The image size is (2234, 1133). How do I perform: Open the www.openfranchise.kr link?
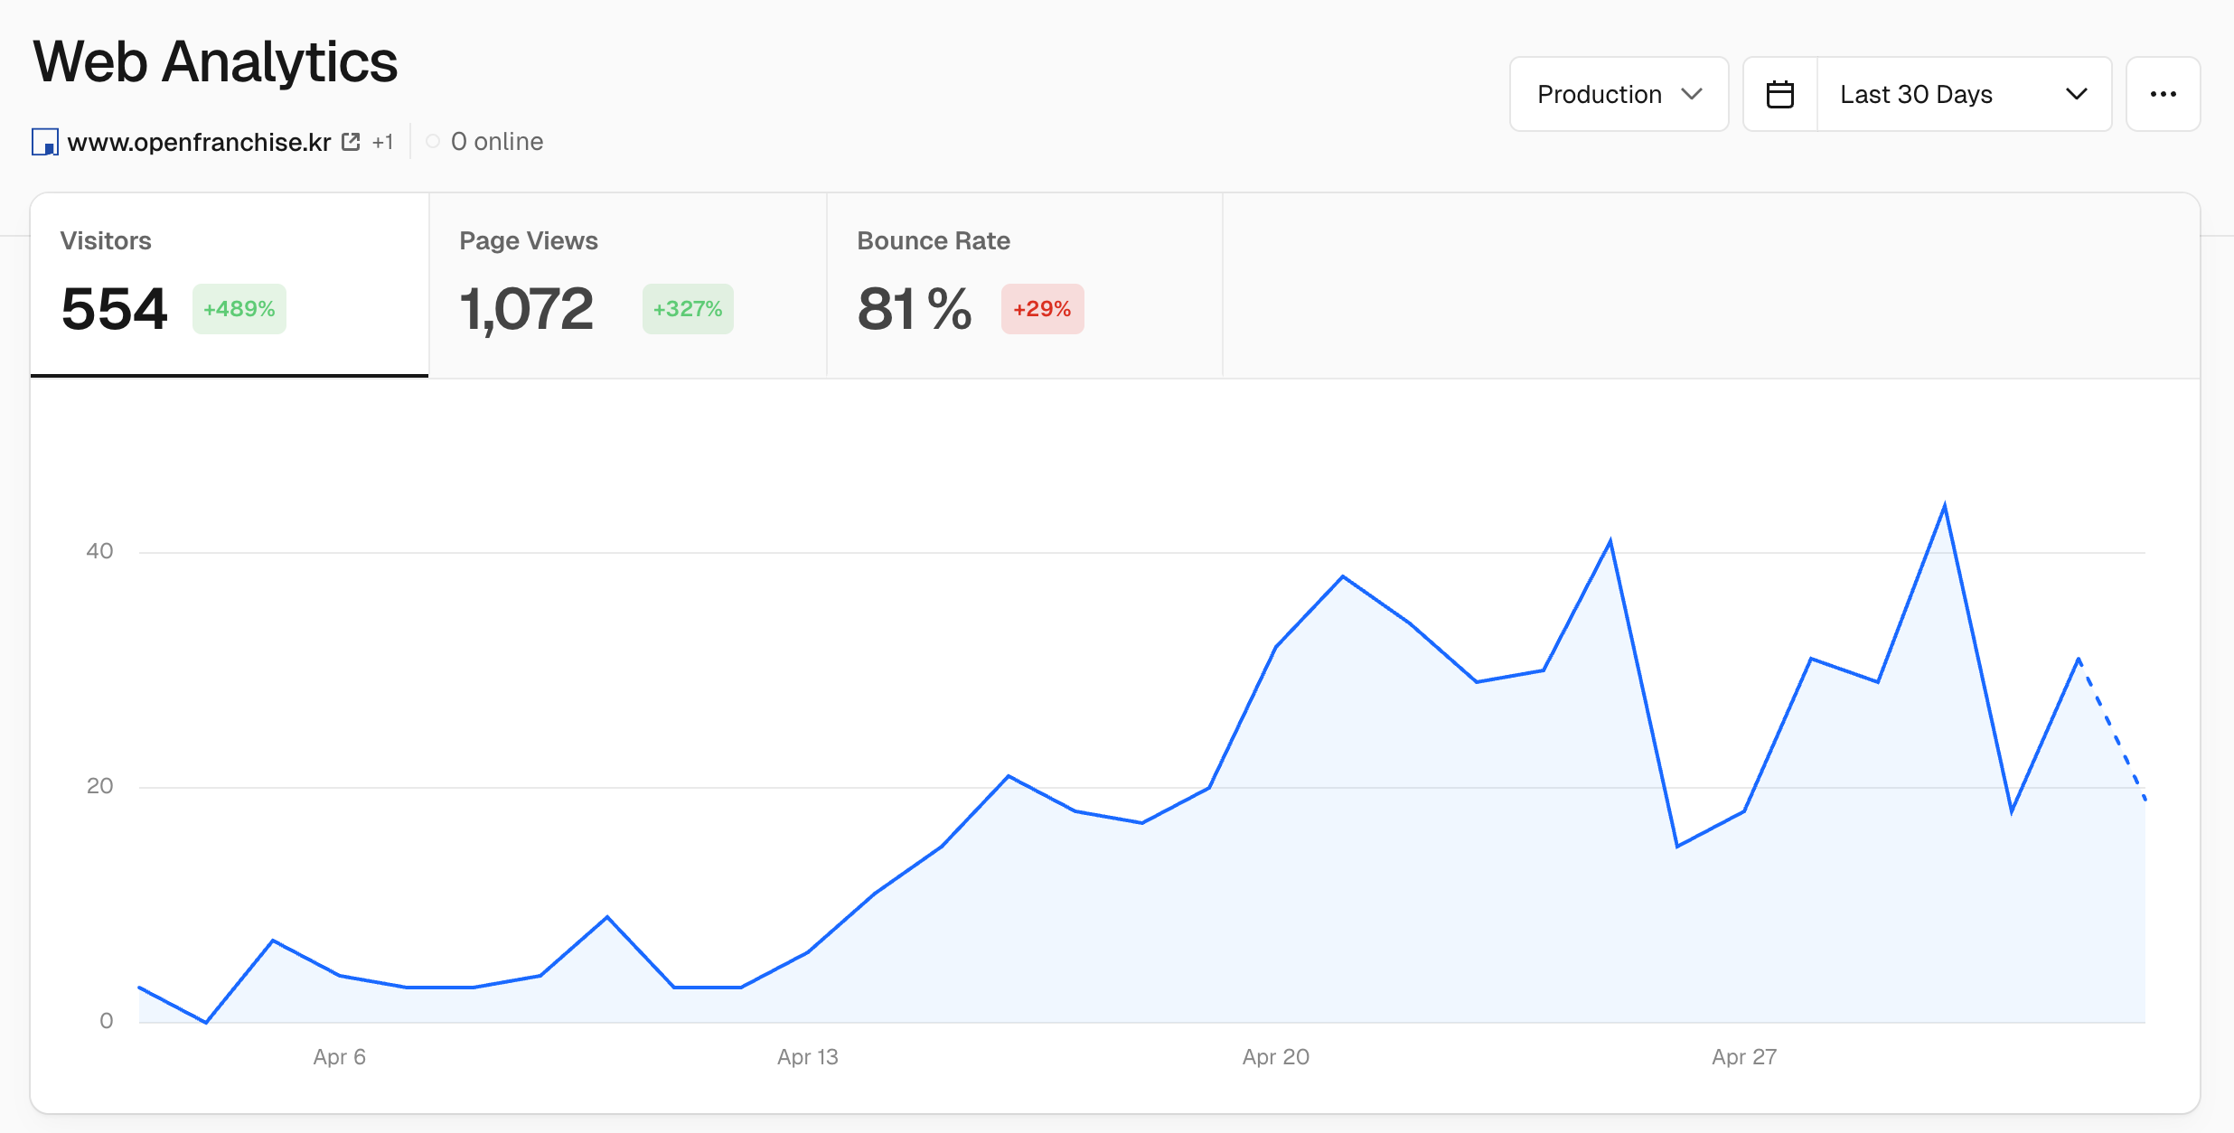(199, 142)
